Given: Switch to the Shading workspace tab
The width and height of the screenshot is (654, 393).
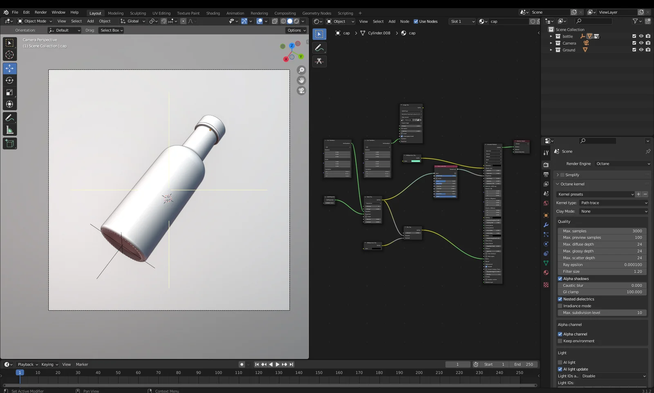Looking at the screenshot, I should click(213, 13).
